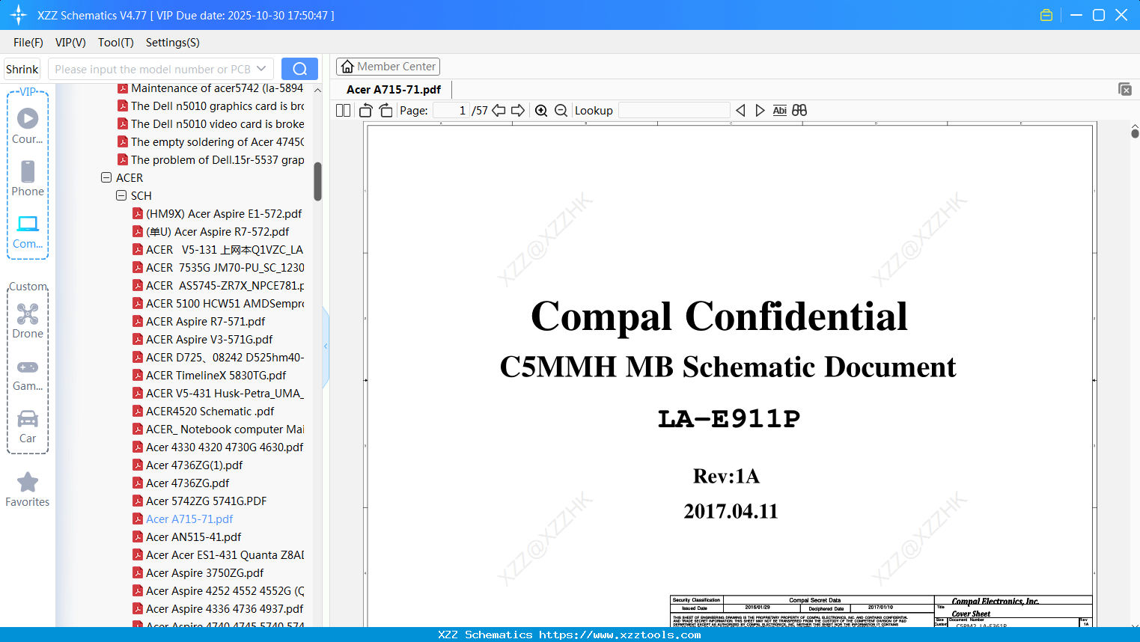Open ACER TimelineX 5830TG.pdf file
The width and height of the screenshot is (1140, 642).
216,376
